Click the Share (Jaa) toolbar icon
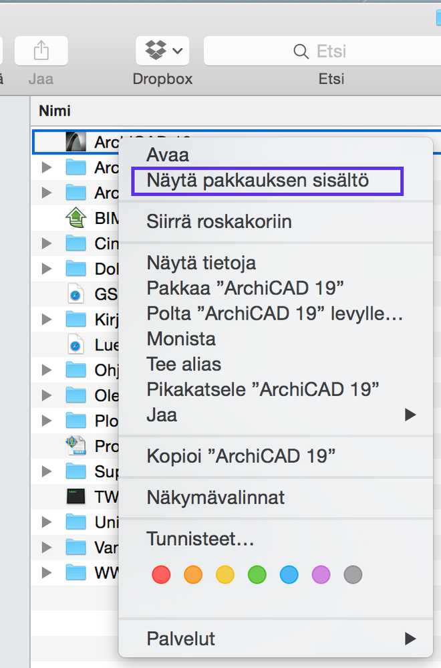Viewport: 441px width, 668px height. [41, 51]
